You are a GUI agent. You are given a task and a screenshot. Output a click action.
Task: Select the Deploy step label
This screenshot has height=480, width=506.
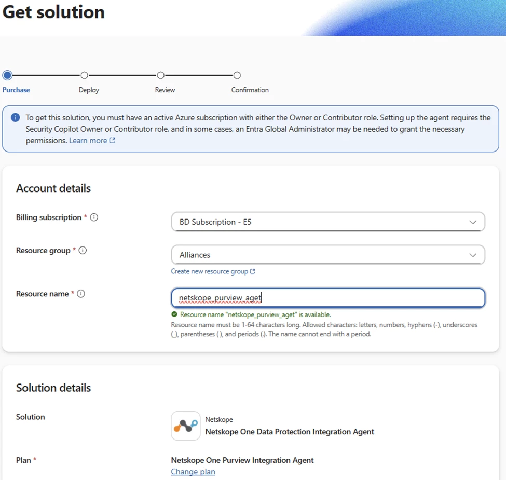tap(89, 90)
